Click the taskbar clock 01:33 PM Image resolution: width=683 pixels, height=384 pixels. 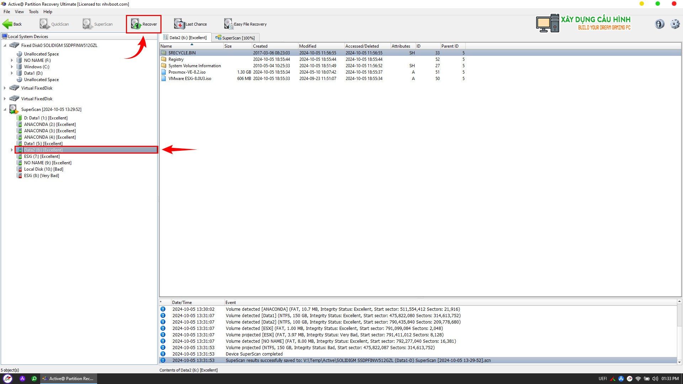click(x=670, y=379)
